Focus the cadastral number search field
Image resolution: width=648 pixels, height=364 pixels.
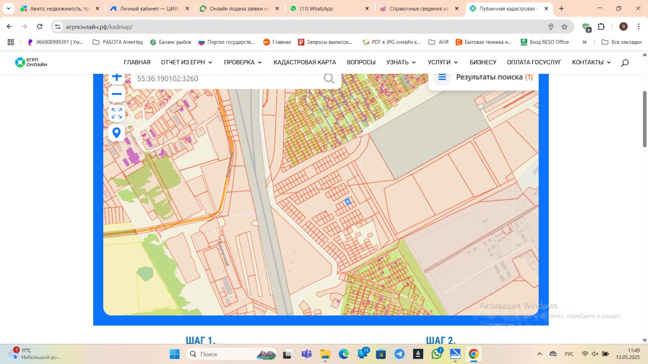coord(228,79)
